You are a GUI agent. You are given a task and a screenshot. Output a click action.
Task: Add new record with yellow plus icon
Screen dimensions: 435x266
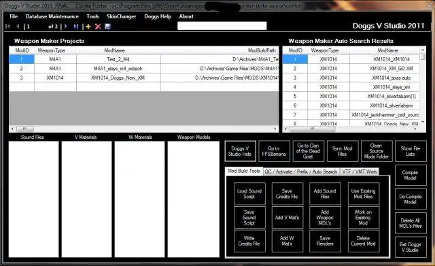(88, 27)
